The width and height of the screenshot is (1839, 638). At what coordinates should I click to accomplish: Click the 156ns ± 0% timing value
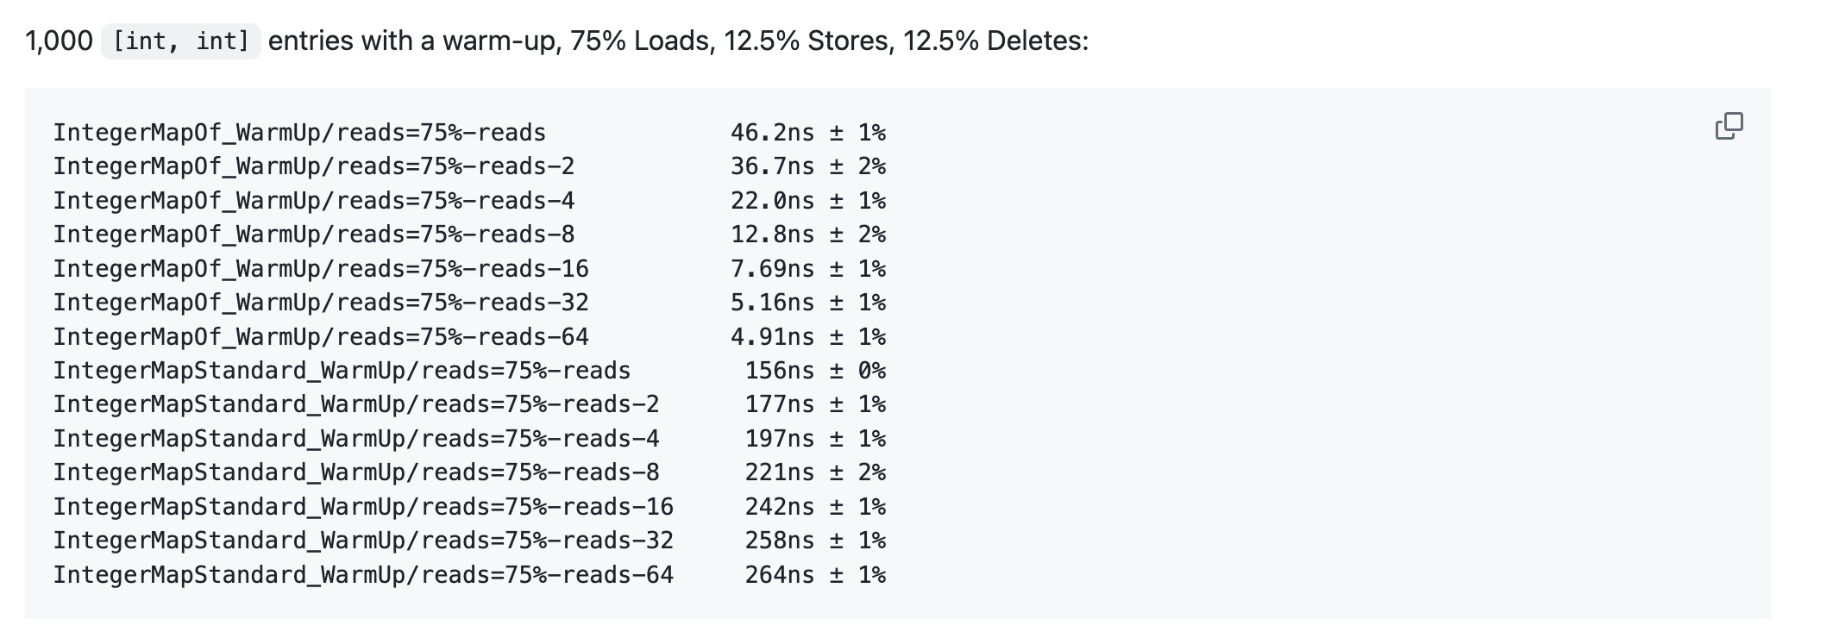point(815,371)
